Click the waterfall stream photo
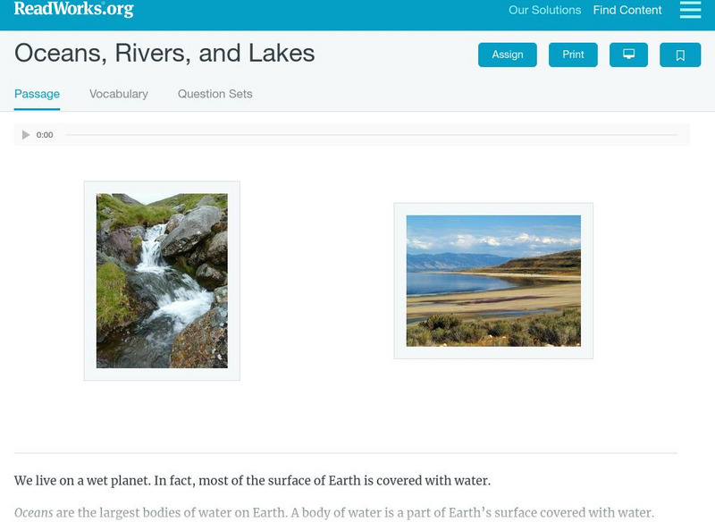 (162, 281)
